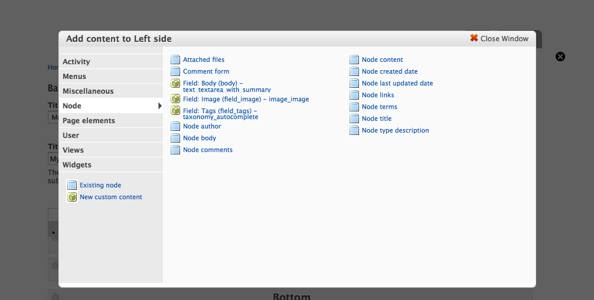This screenshot has height=300, width=594.
Task: Show the Page elements category
Action: 89,121
